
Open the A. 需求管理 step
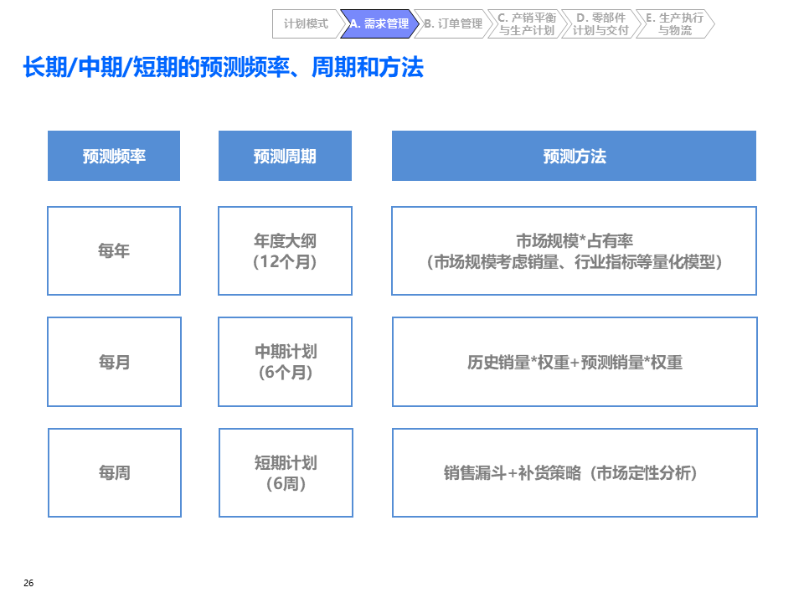380,23
